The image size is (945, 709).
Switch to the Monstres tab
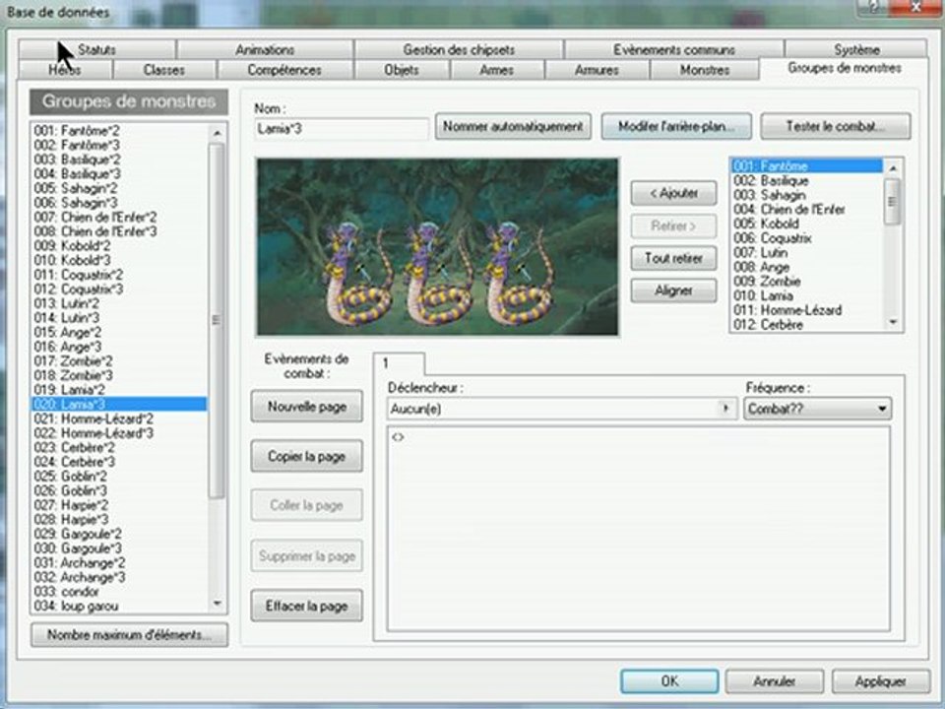pyautogui.click(x=705, y=70)
